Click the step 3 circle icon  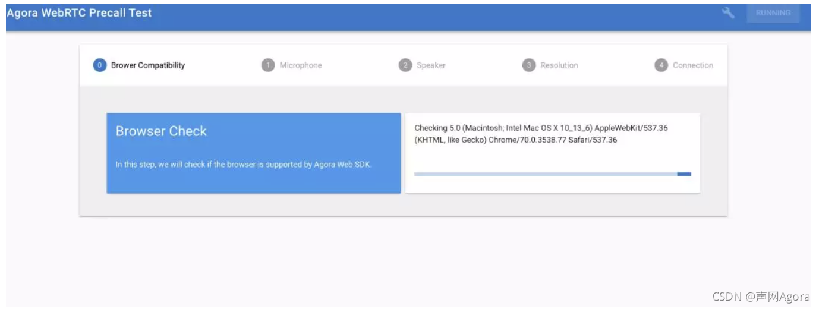[x=529, y=65]
